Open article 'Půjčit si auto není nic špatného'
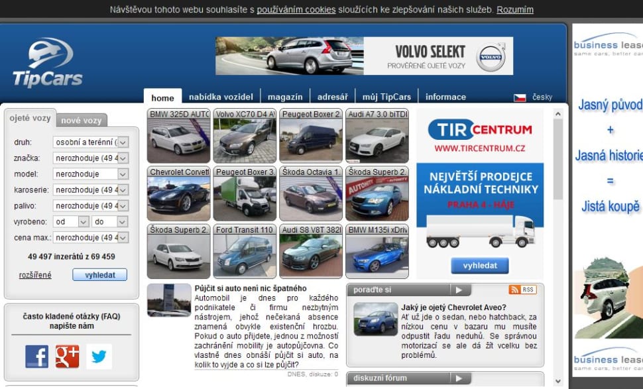Viewport: 643px width, 389px height. click(251, 288)
